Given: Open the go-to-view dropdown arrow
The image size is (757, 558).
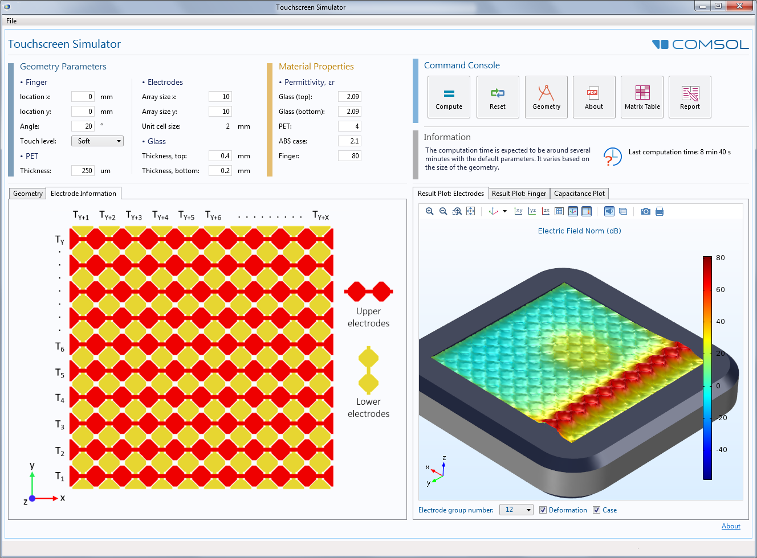Looking at the screenshot, I should coord(504,211).
